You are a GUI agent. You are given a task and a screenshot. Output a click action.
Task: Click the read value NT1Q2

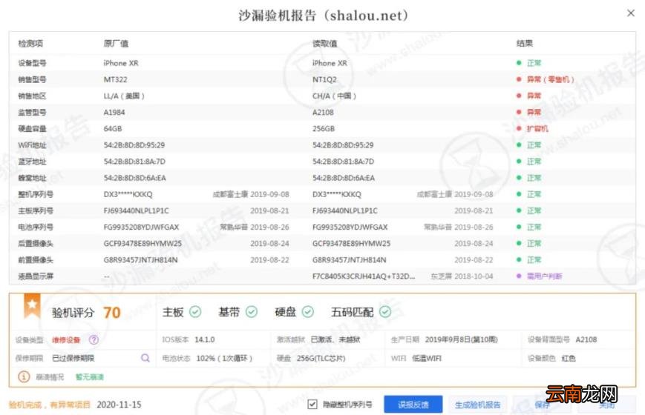tap(324, 79)
